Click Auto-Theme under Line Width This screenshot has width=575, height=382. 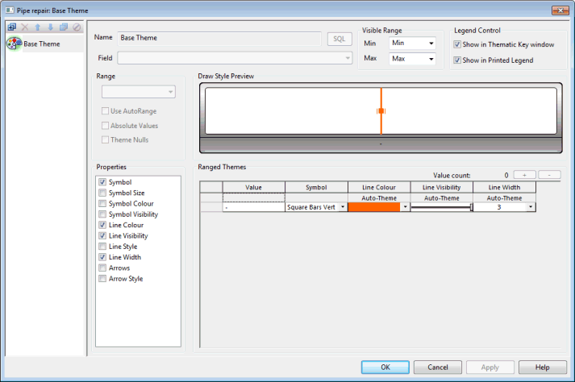pos(504,198)
